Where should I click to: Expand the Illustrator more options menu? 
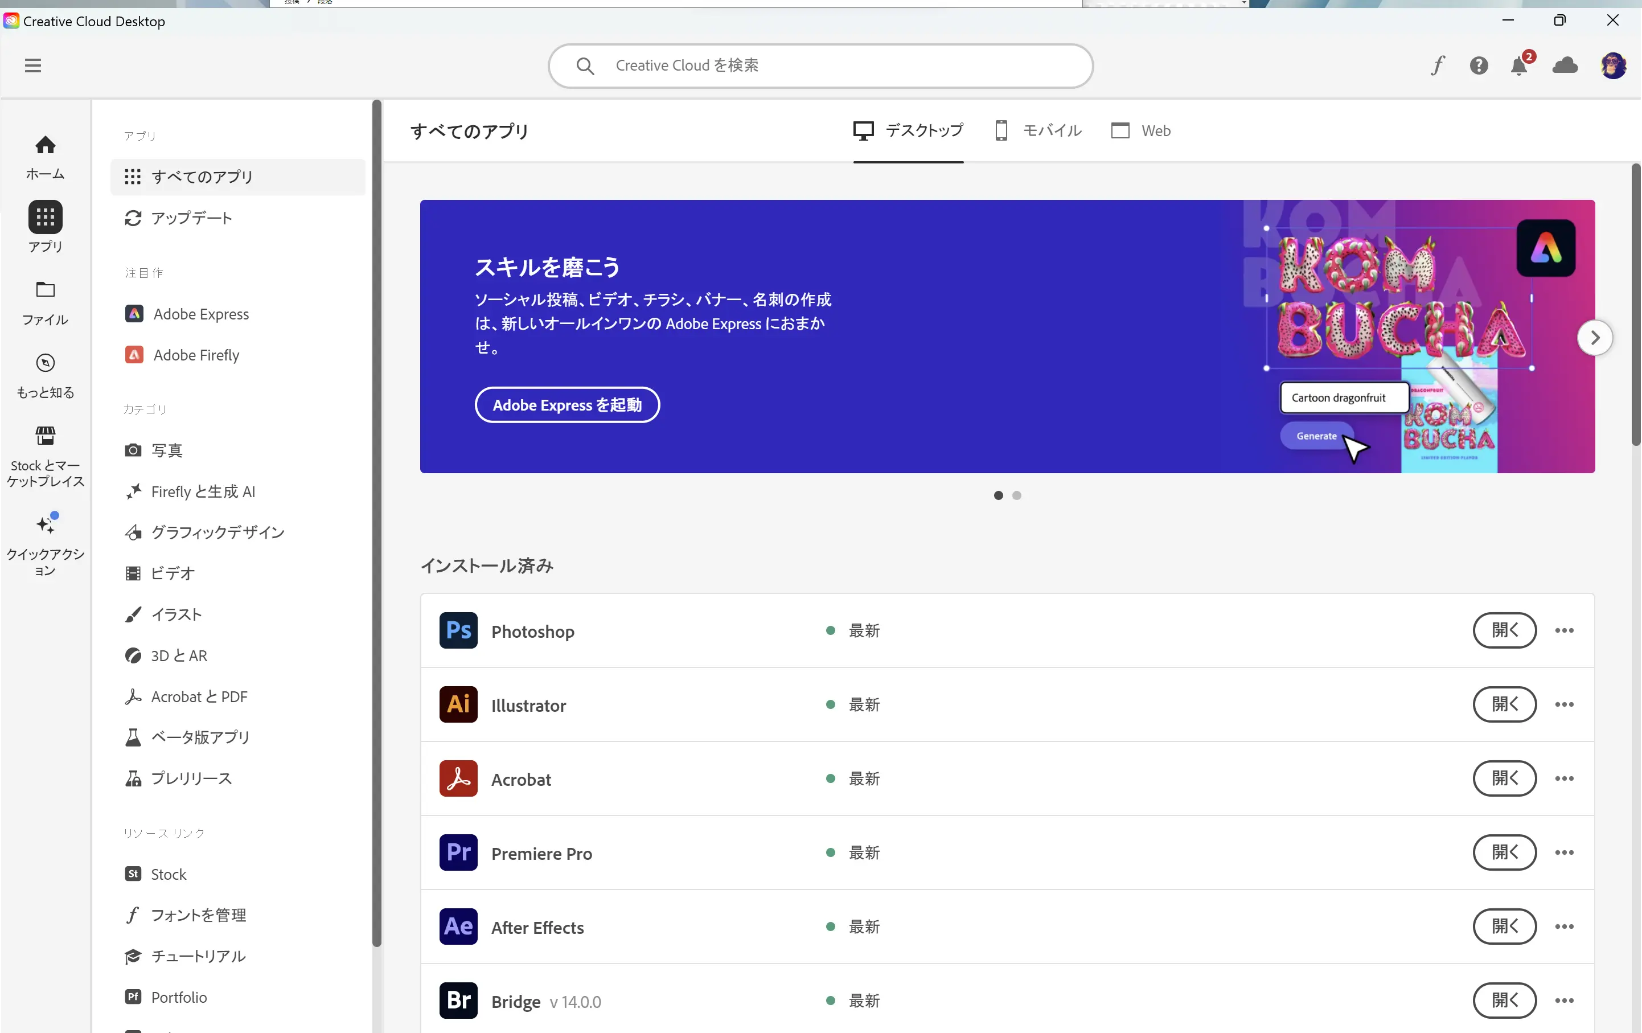point(1564,704)
